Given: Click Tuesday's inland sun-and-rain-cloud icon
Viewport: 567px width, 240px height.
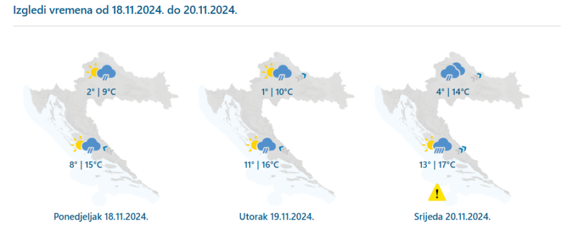Looking at the screenshot, I should pos(277,71).
